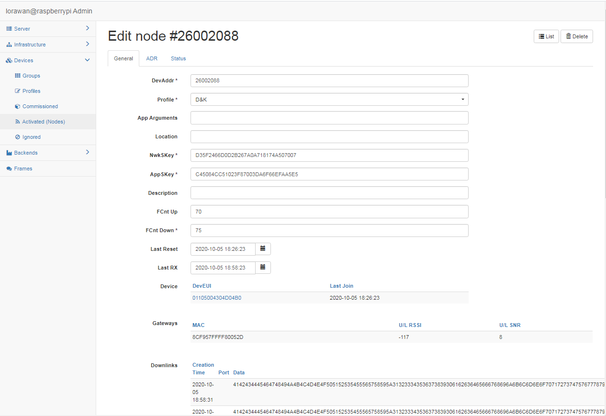Click the Commissioned cube icon
The width and height of the screenshot is (606, 416).
[18, 106]
